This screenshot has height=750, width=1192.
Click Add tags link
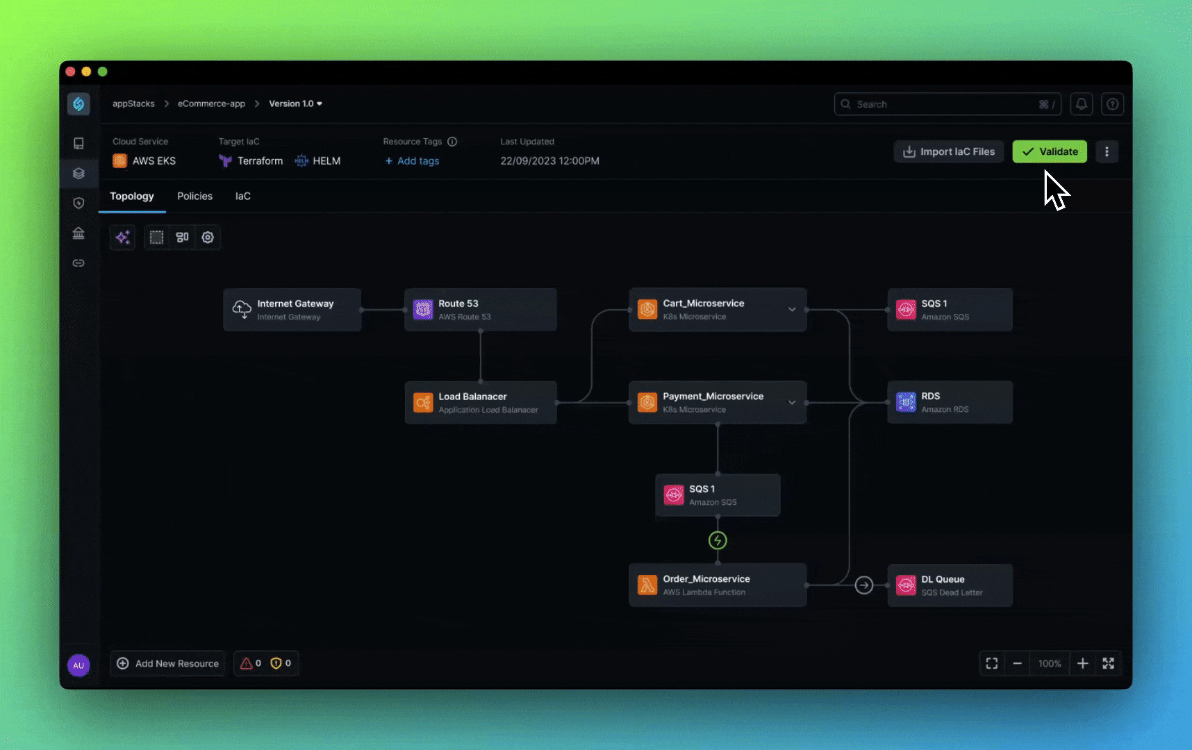point(413,161)
